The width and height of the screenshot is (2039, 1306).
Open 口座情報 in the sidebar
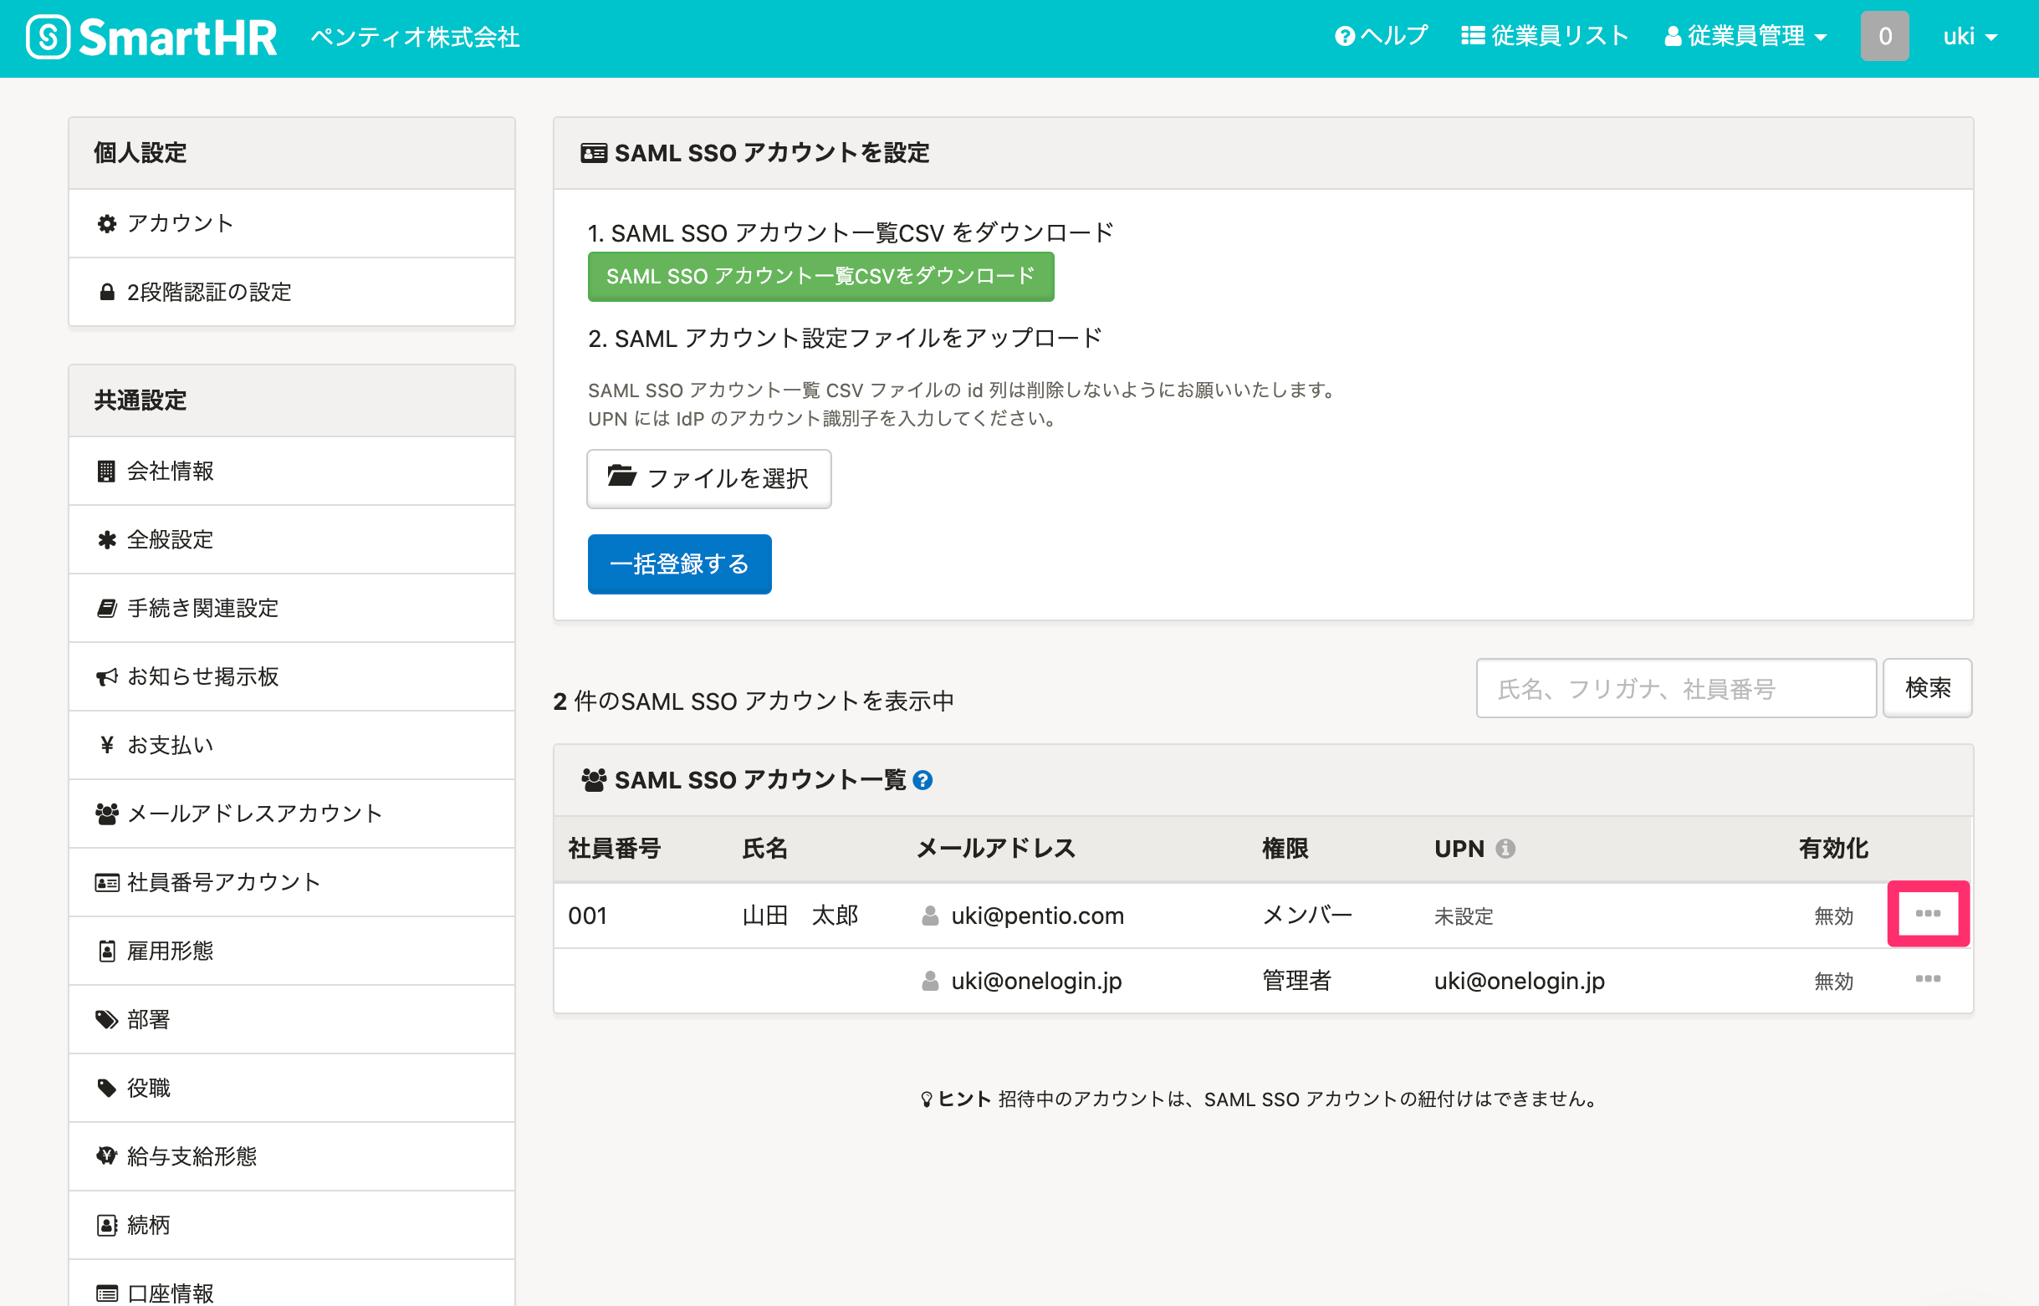click(x=292, y=1283)
